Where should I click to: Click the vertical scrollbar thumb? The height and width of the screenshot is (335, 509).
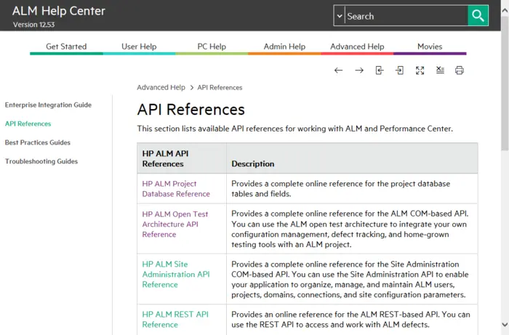tap(505, 83)
